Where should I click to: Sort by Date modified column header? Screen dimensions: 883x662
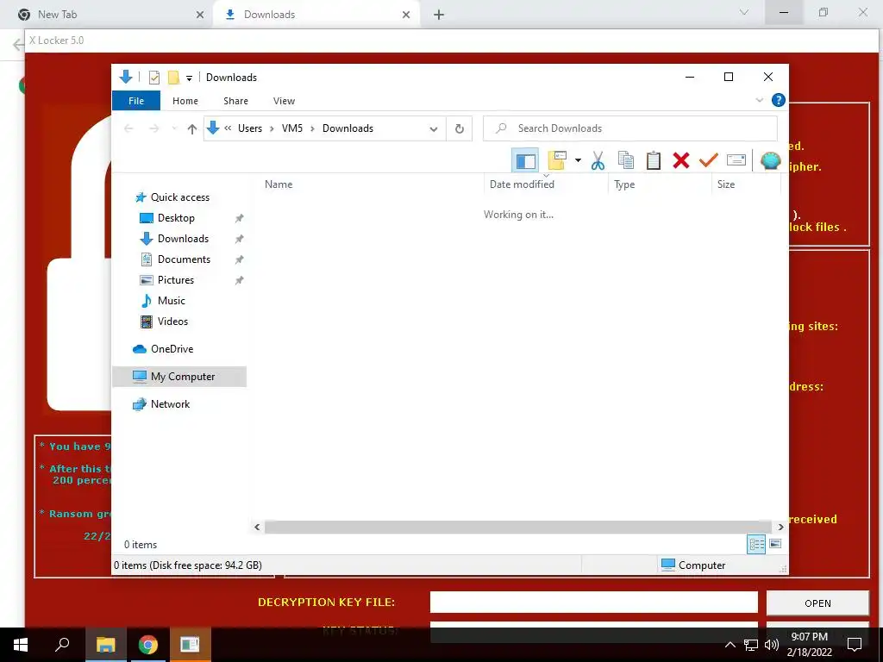point(546,184)
